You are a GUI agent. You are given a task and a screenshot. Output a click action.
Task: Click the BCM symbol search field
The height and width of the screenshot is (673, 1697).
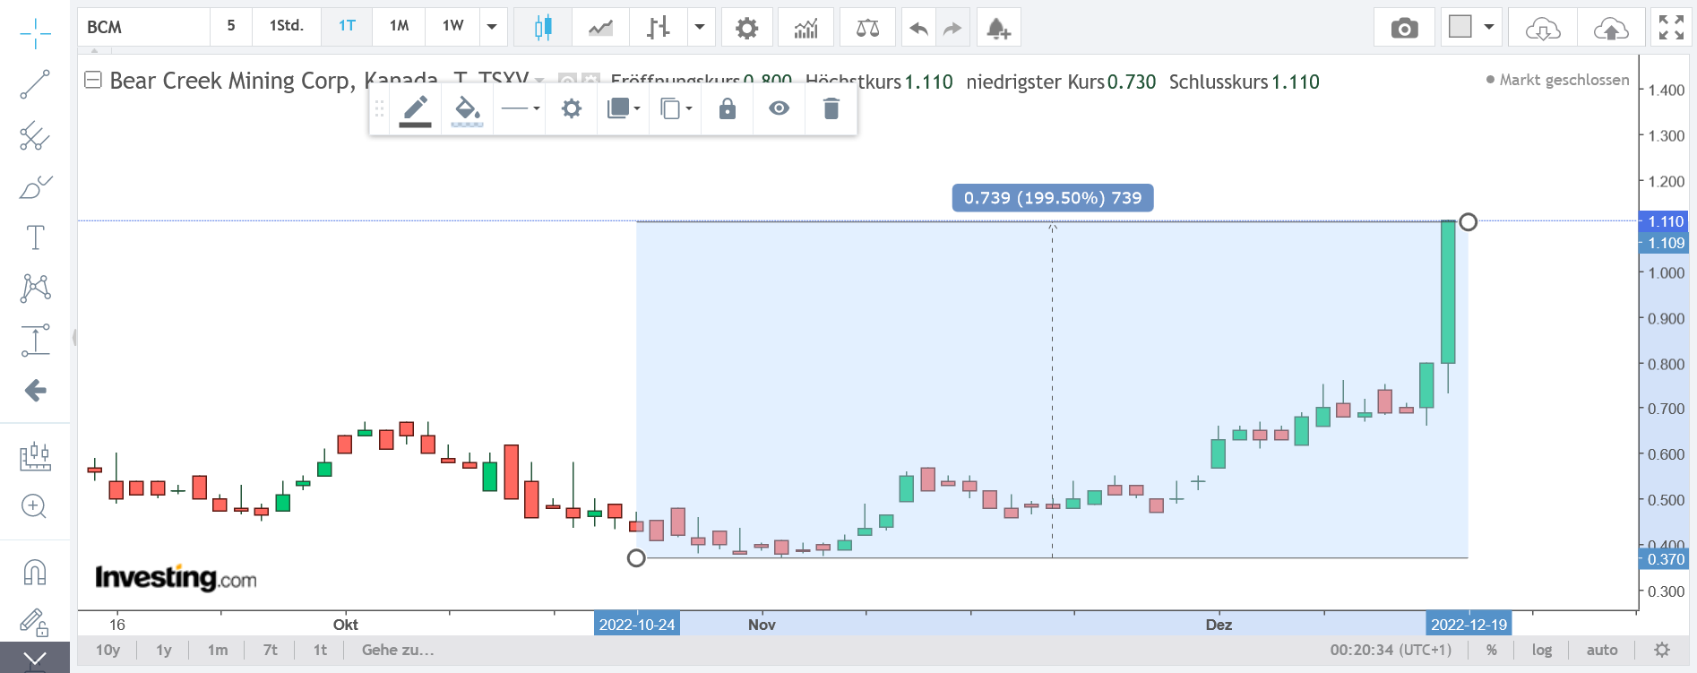(143, 27)
